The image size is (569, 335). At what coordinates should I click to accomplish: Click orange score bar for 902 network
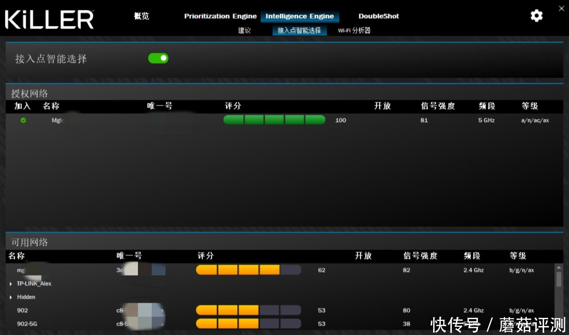tap(248, 310)
